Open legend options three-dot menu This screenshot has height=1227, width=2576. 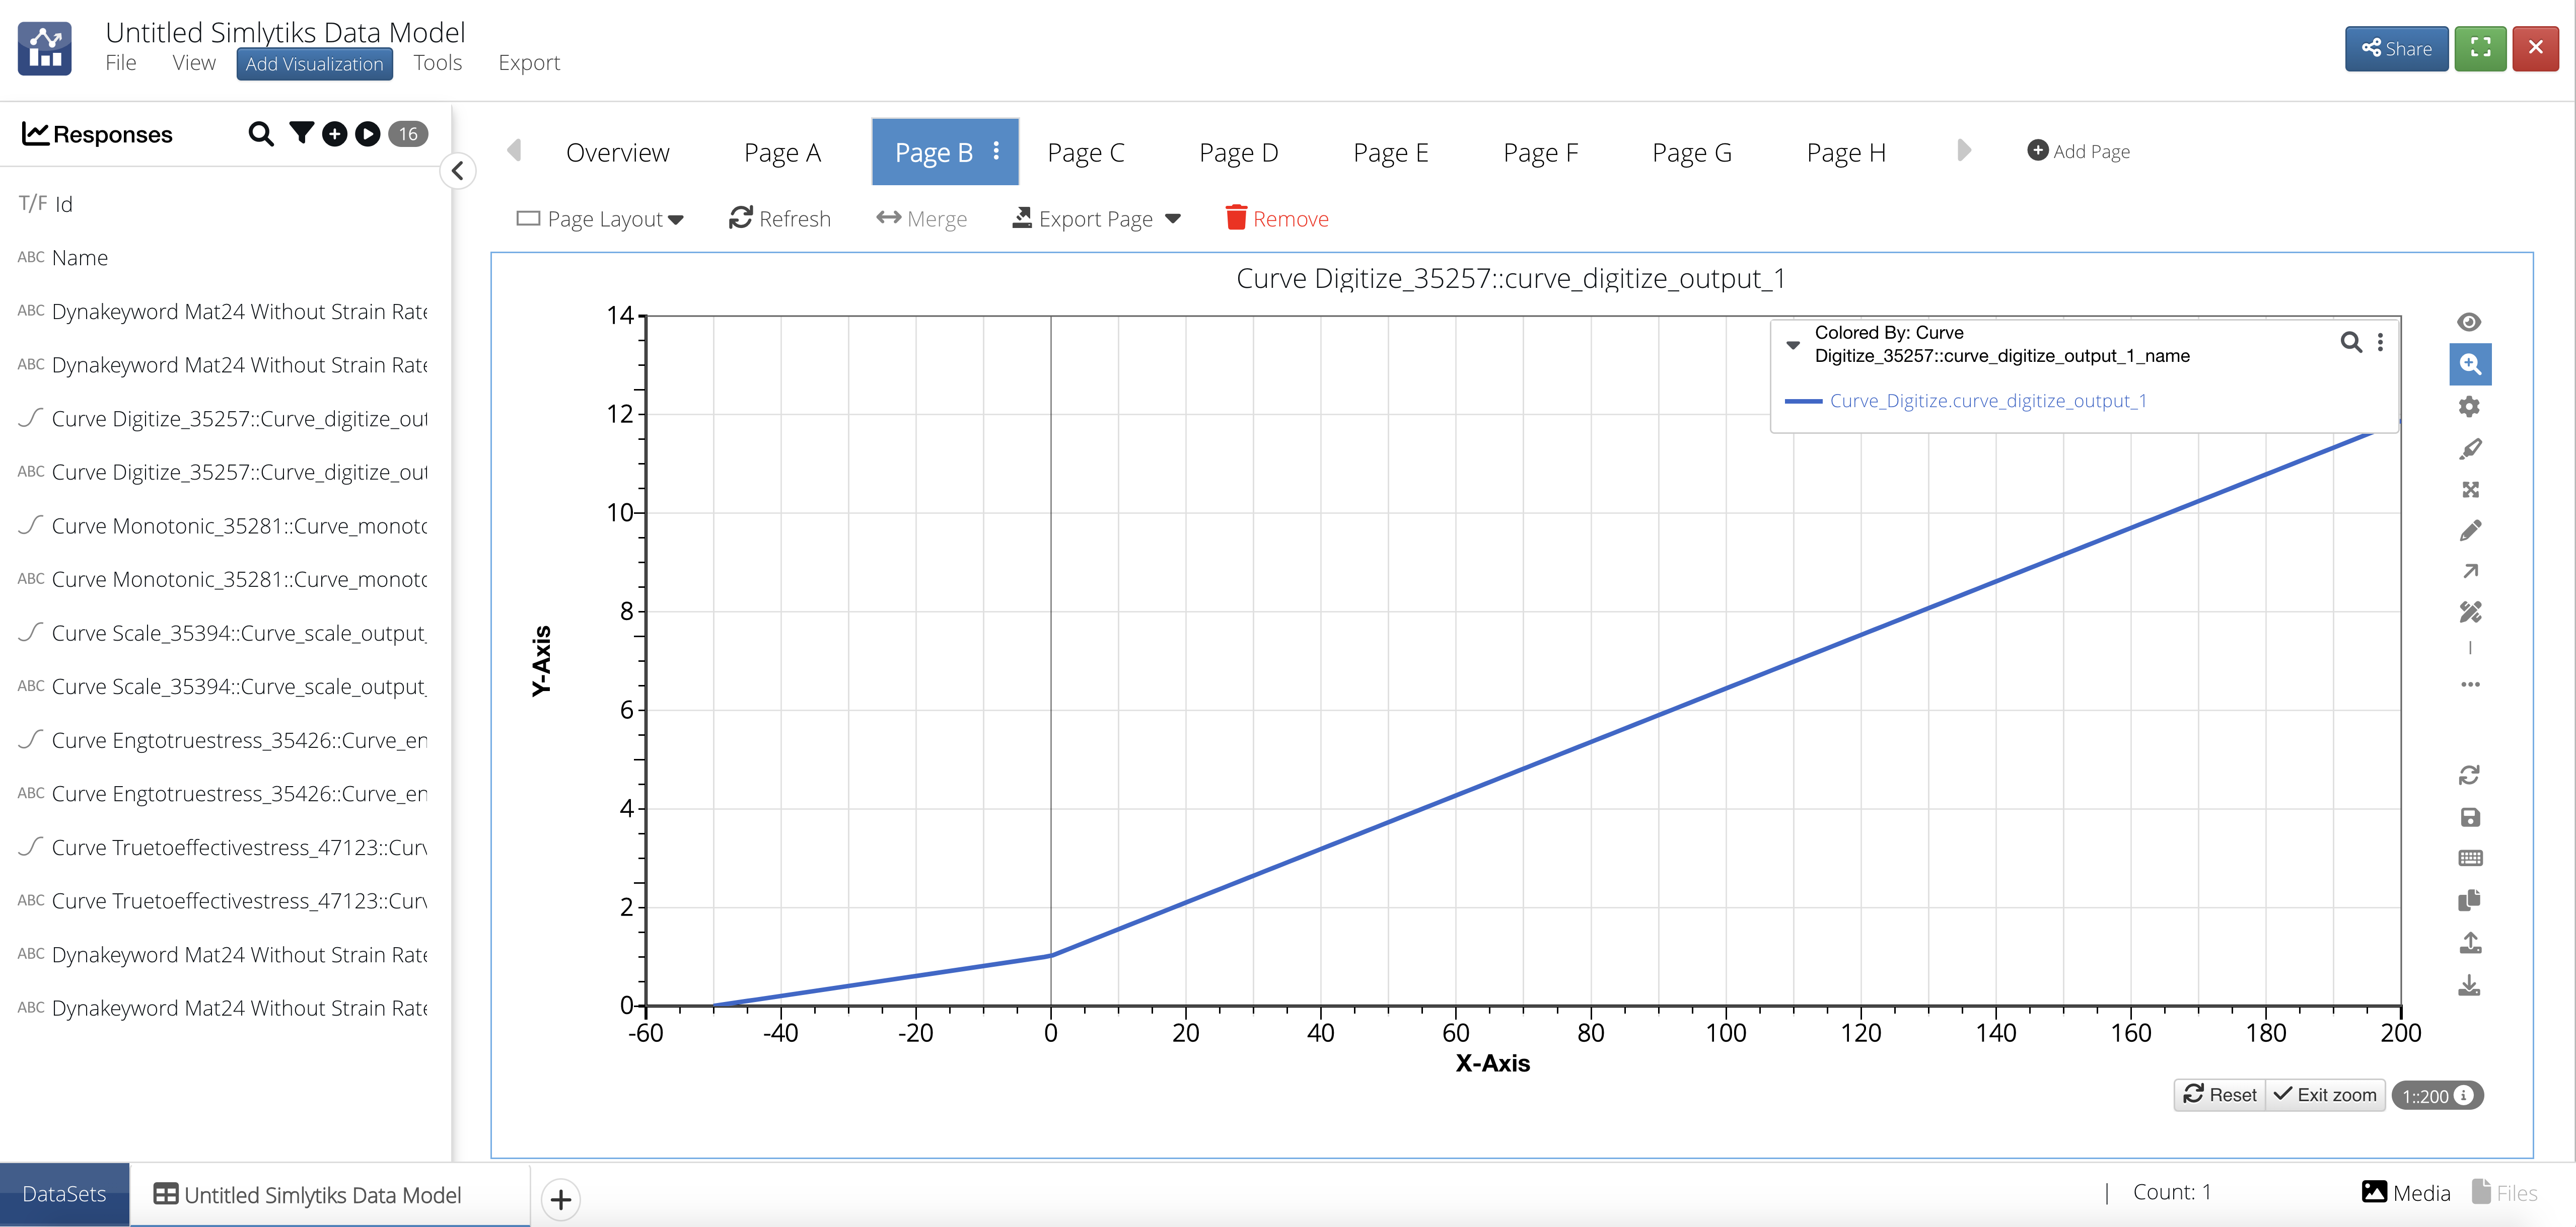pos(2380,342)
